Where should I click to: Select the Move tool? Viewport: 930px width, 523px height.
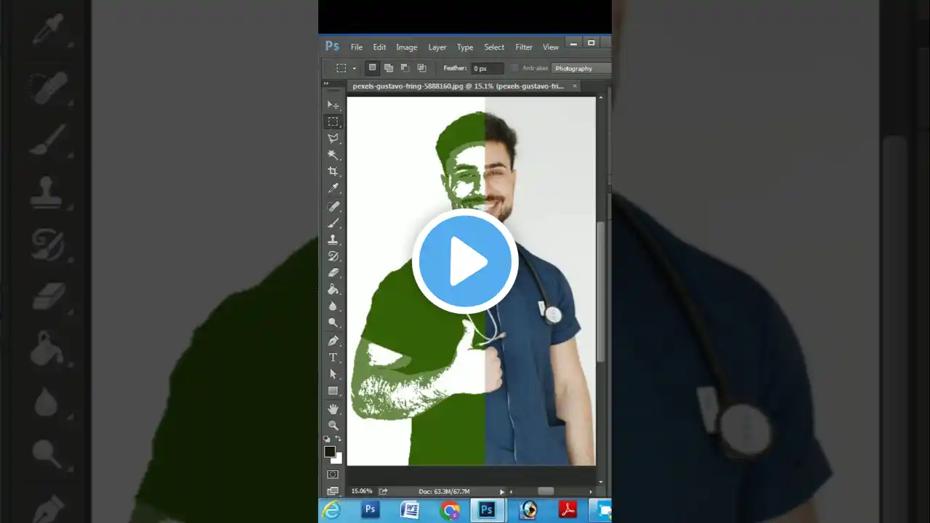tap(333, 105)
